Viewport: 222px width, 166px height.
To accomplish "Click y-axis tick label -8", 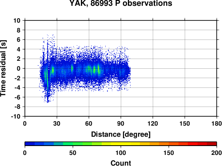I will pos(17,107).
